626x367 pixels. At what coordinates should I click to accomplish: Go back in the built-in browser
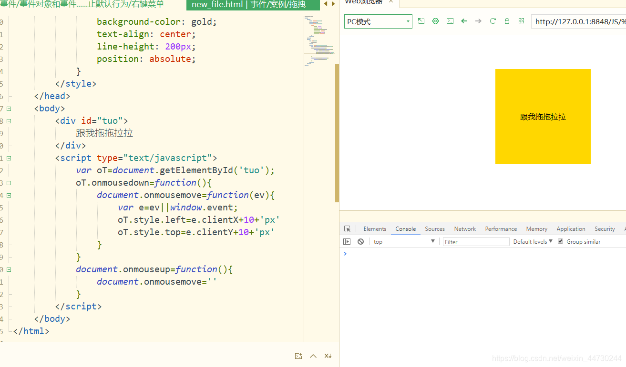(464, 21)
